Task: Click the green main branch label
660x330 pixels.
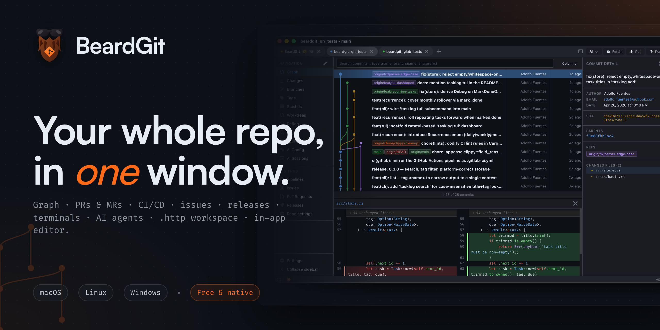Action: pos(377,152)
